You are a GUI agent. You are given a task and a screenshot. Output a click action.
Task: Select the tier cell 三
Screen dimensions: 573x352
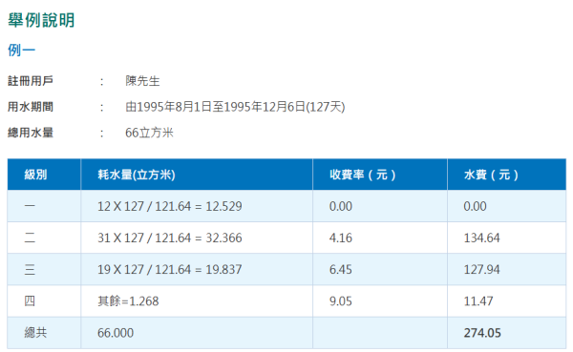30,270
